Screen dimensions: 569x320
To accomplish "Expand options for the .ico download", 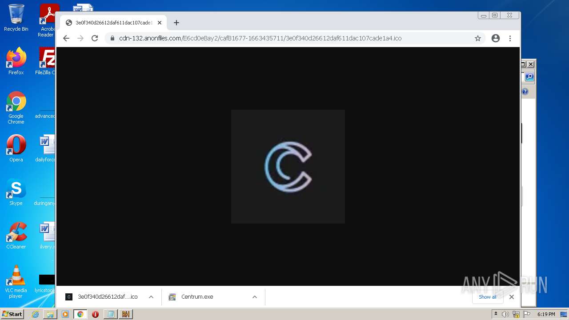I will [x=151, y=297].
